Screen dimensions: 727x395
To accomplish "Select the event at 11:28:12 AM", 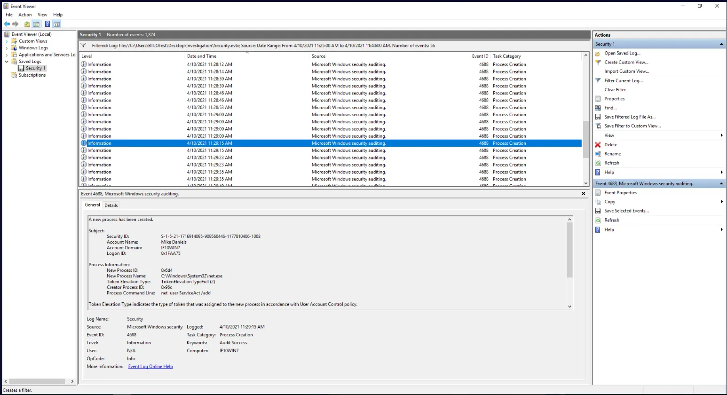I will [331, 65].
